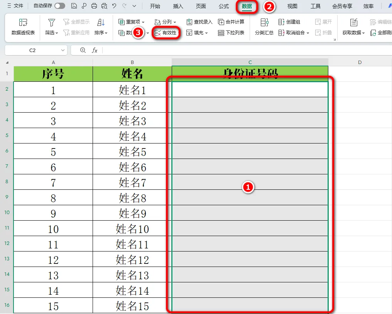Click the 姓名 header cell
Screen dimensions: 392x314
132,74
